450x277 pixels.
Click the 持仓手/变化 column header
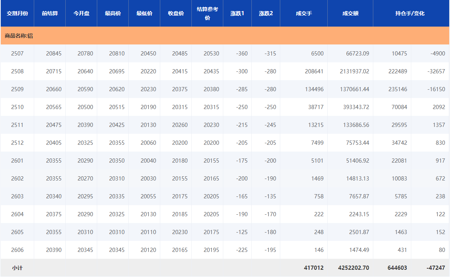pos(410,13)
